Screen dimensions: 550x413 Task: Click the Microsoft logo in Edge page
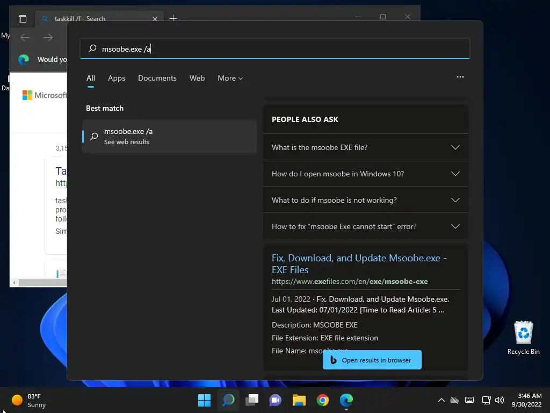tap(44, 95)
